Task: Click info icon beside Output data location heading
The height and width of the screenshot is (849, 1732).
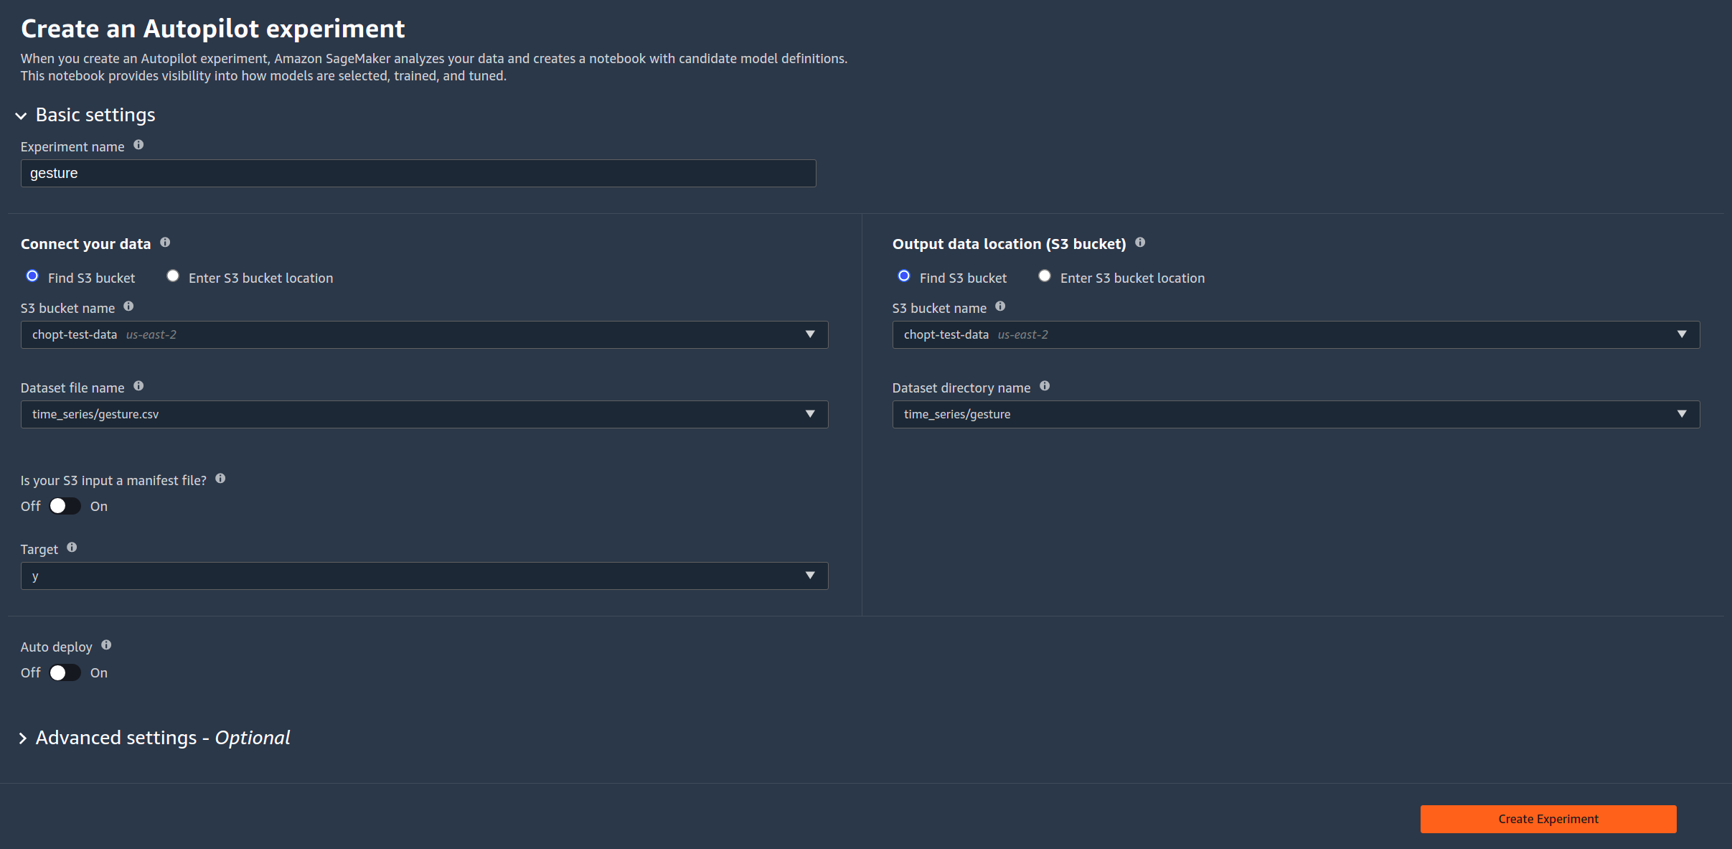Action: point(1140,243)
